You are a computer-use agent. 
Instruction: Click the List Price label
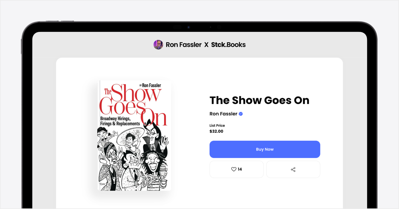[x=217, y=126]
